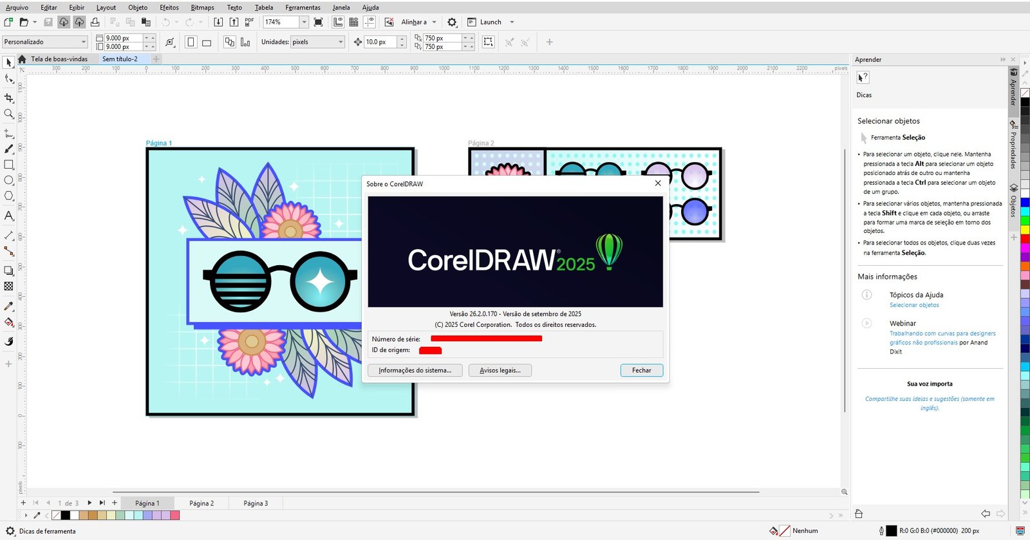Select the Zoom magnifier tool in toolbox
This screenshot has width=1030, height=540.
point(8,114)
